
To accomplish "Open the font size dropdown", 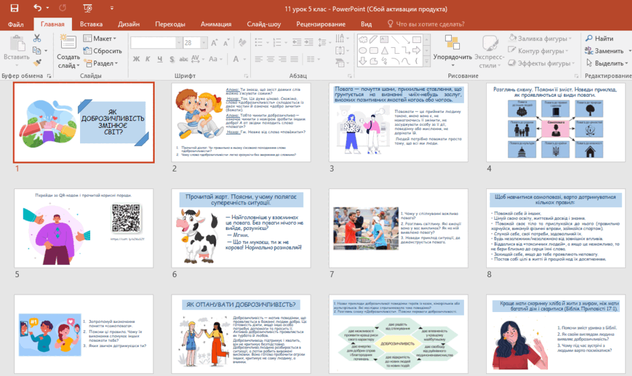I will point(204,42).
